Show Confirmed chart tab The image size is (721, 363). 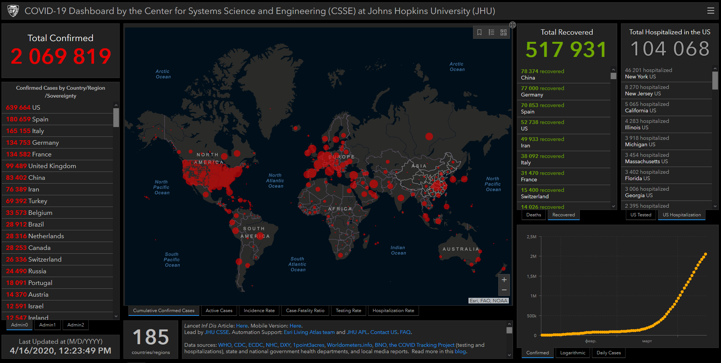[538, 353]
